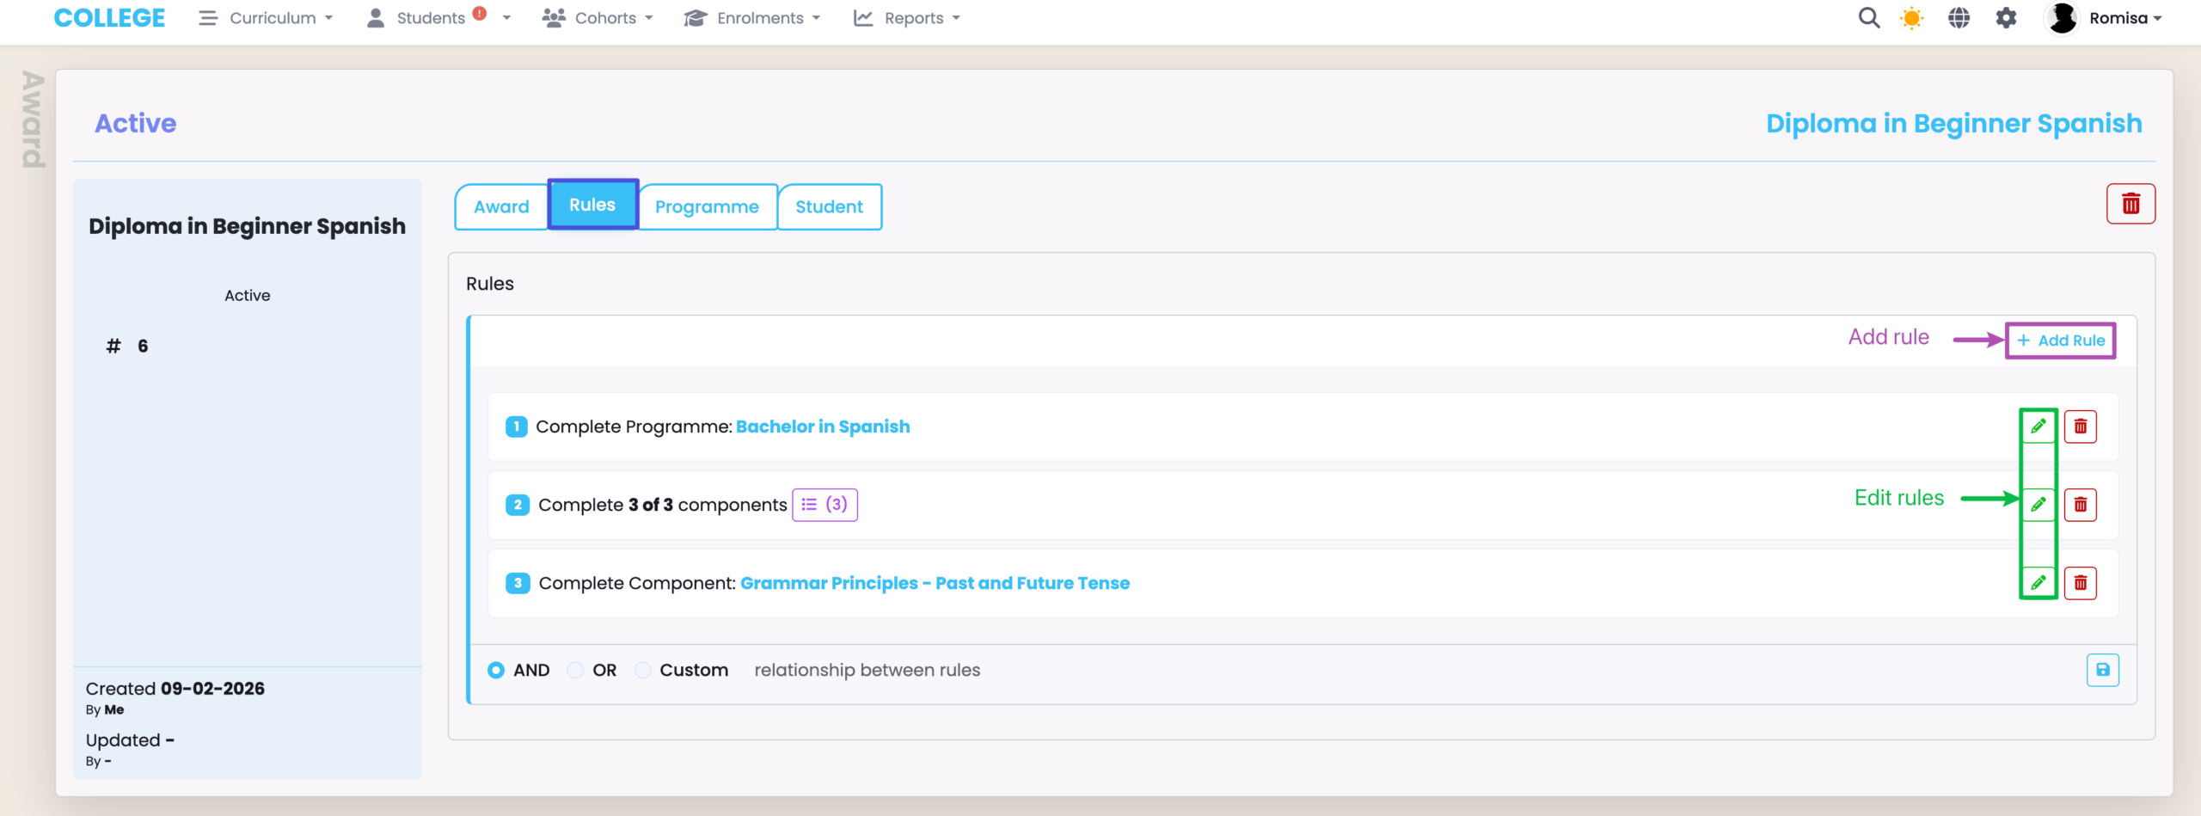Switch to the Student tab
The image size is (2201, 816).
point(829,206)
